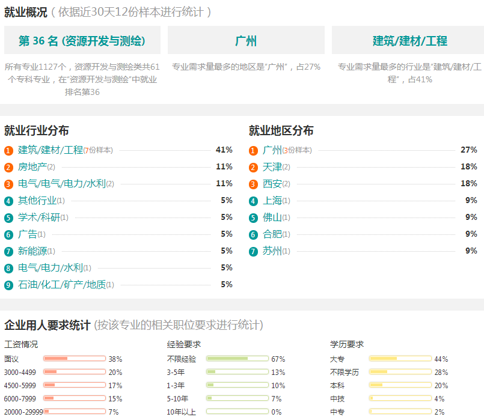
Task: Open the 建筑/建材/工程 industry link in the list
Action: click(51, 150)
